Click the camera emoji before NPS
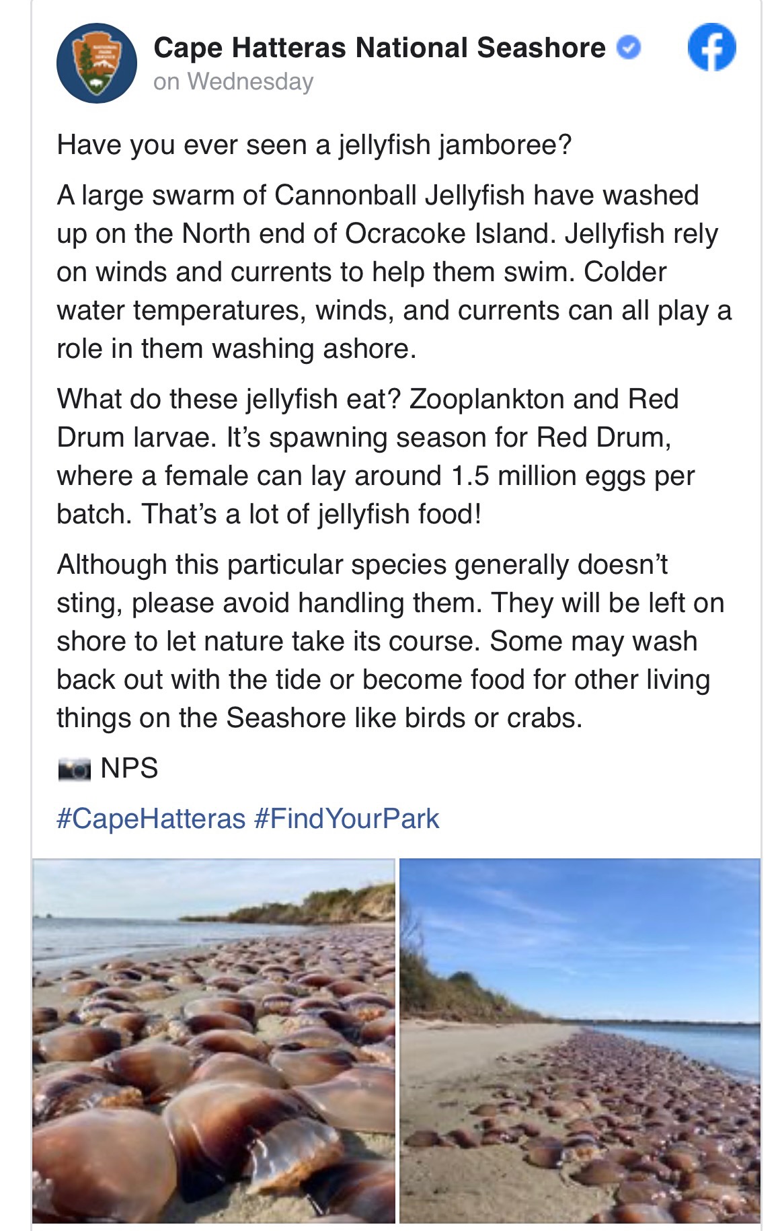 coord(74,768)
